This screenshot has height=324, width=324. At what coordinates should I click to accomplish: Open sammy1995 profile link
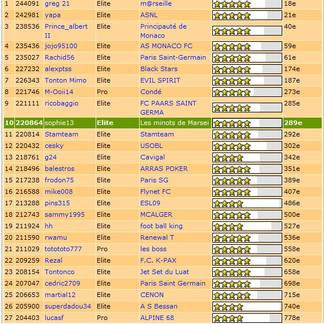(x=65, y=214)
